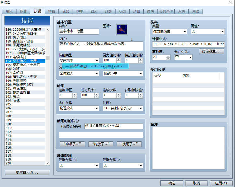The height and width of the screenshot is (187, 235).
Task: Open the 命中类型 物理攻击 dropdown
Action: point(79,108)
